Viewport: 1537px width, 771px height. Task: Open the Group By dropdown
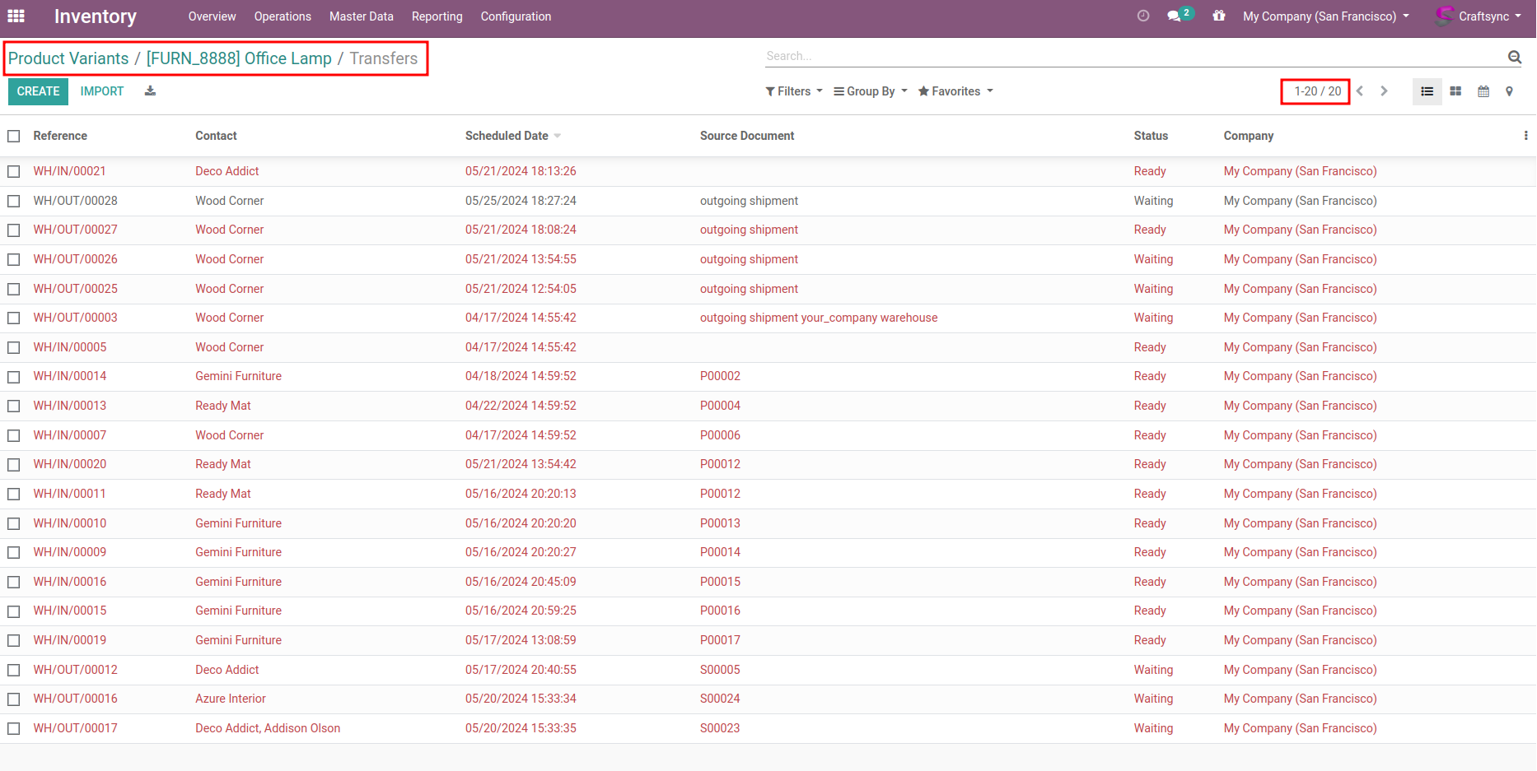point(870,91)
